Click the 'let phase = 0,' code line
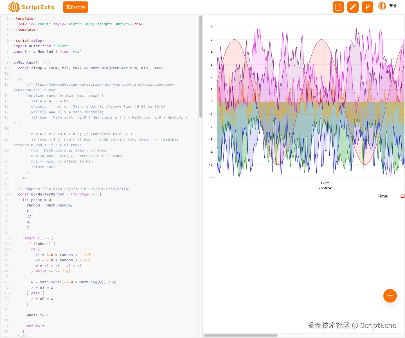405x338 pixels. click(x=38, y=200)
